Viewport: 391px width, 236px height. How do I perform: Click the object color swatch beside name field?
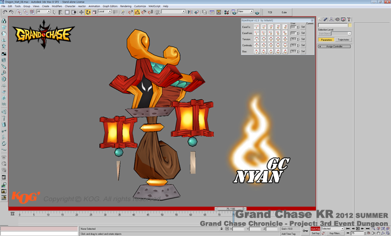(x=350, y=25)
